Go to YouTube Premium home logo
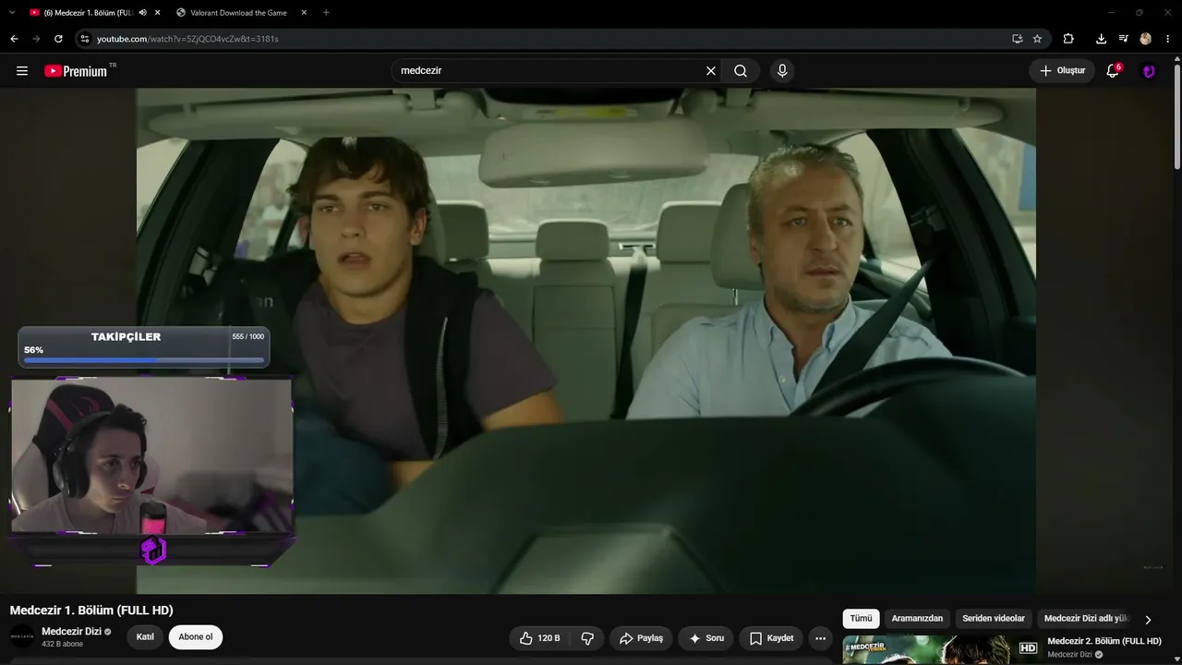Viewport: 1182px width, 665px height. coord(76,71)
